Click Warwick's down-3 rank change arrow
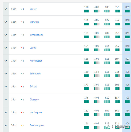Screen dimensions: 131x132 coord(21,22)
